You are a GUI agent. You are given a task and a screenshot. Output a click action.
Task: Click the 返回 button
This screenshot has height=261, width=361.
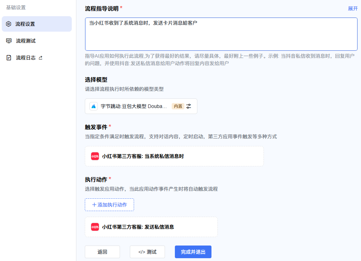pos(102,252)
